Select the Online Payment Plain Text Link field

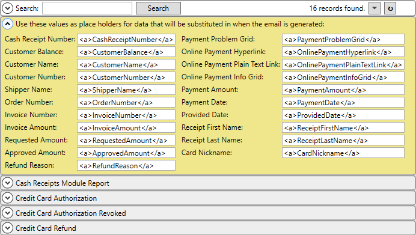click(343, 64)
